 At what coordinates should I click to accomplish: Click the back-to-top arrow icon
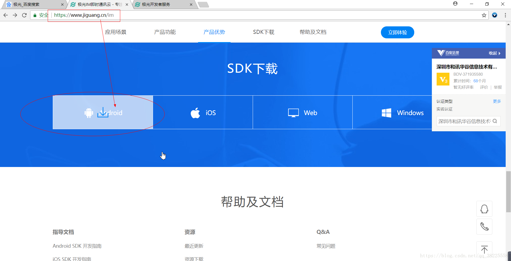[x=484, y=249]
